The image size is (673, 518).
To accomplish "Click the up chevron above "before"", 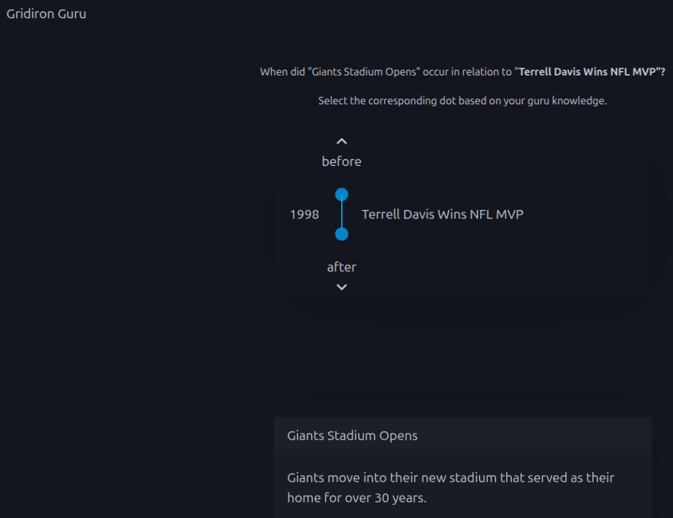I will 341,141.
